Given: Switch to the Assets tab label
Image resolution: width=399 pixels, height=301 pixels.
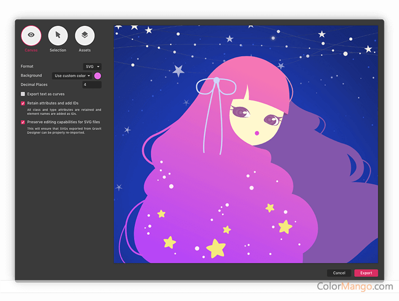Looking at the screenshot, I should tap(85, 50).
